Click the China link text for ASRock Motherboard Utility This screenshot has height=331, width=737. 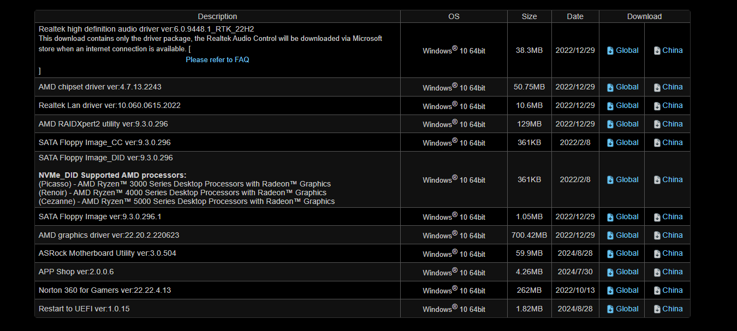(673, 253)
